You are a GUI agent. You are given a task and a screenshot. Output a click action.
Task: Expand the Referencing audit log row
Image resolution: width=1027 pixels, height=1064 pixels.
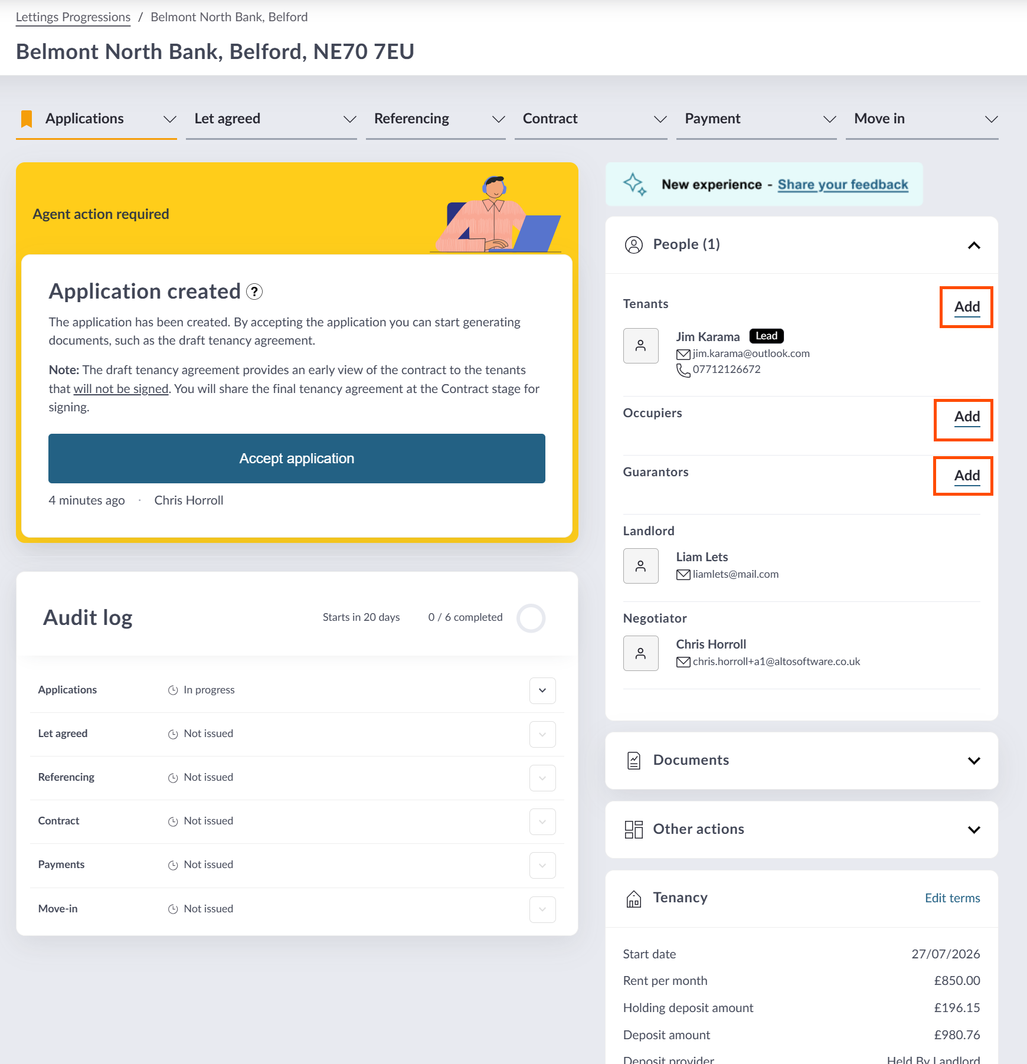coord(542,778)
